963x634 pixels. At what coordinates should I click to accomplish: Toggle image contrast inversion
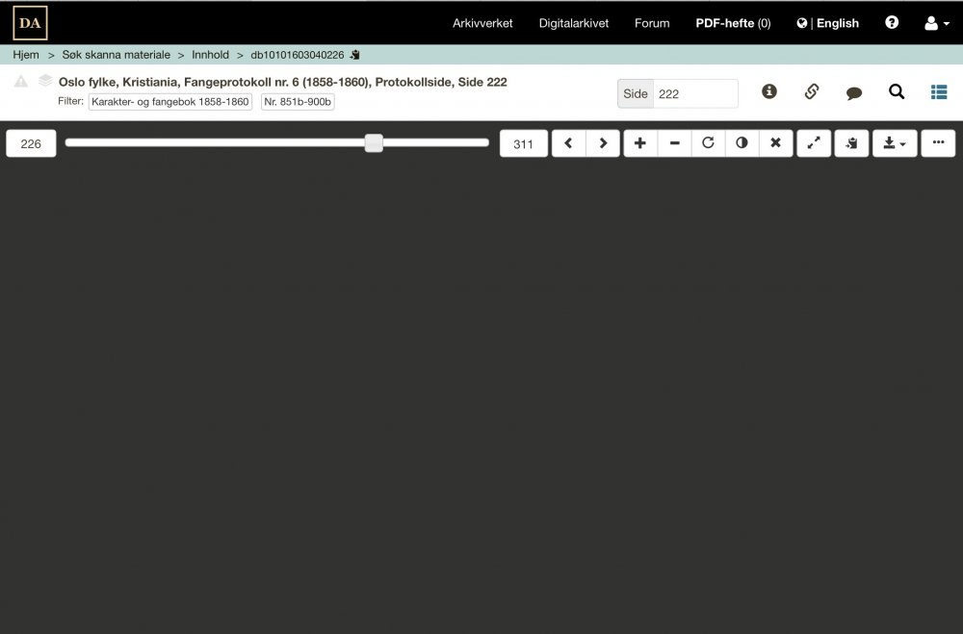pos(742,143)
